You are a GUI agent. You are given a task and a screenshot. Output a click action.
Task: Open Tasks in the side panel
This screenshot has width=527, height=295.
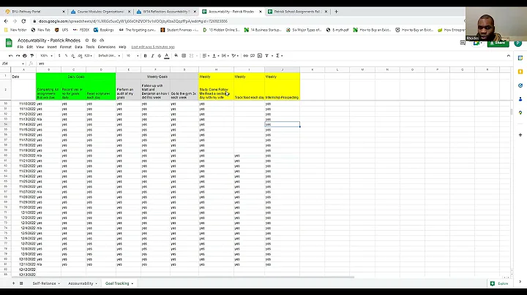click(520, 85)
